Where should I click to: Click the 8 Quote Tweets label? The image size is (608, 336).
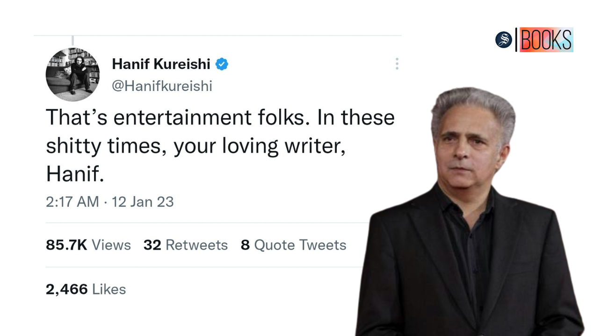point(293,245)
